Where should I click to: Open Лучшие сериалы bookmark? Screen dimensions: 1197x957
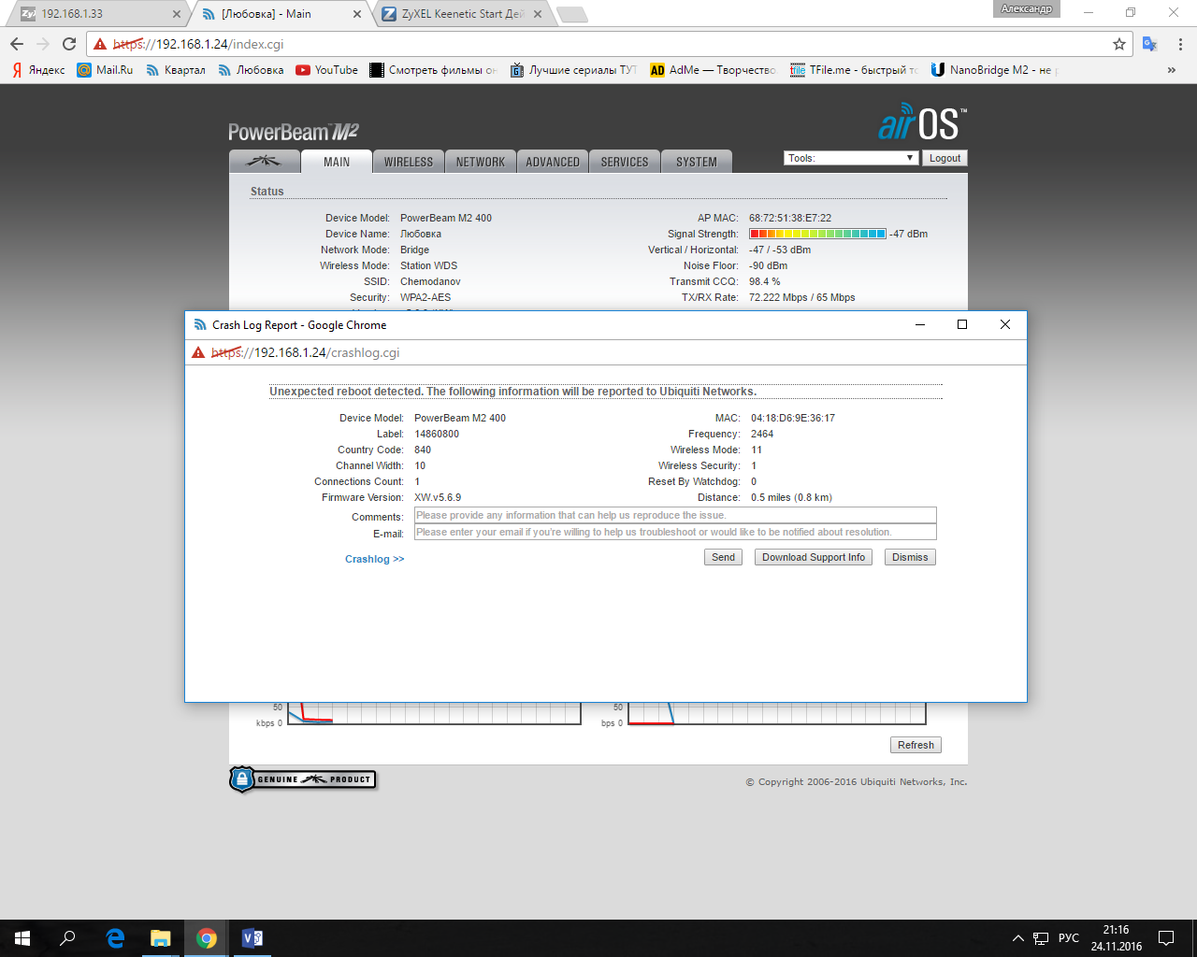573,70
